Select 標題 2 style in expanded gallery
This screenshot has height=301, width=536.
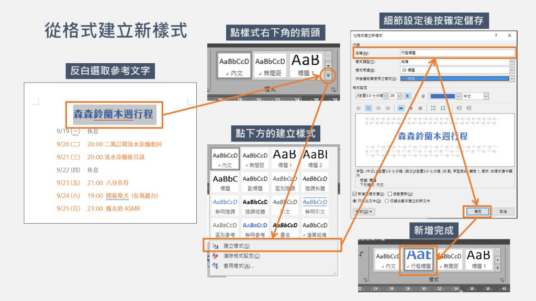[x=315, y=159]
